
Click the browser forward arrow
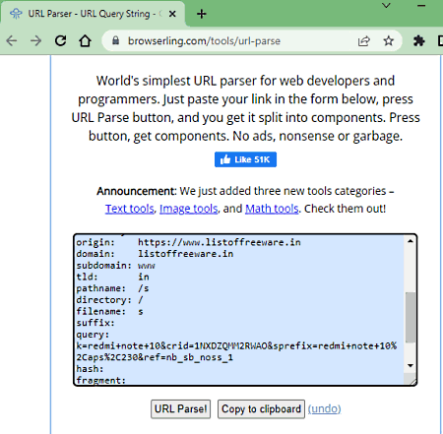click(x=35, y=41)
